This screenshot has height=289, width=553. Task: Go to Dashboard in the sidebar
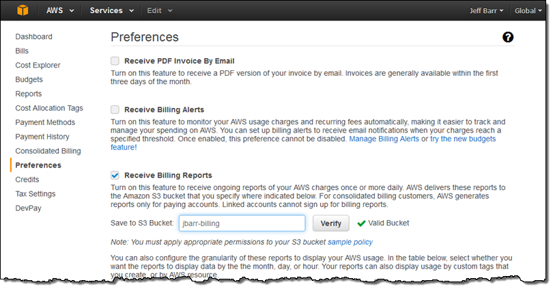pos(33,37)
